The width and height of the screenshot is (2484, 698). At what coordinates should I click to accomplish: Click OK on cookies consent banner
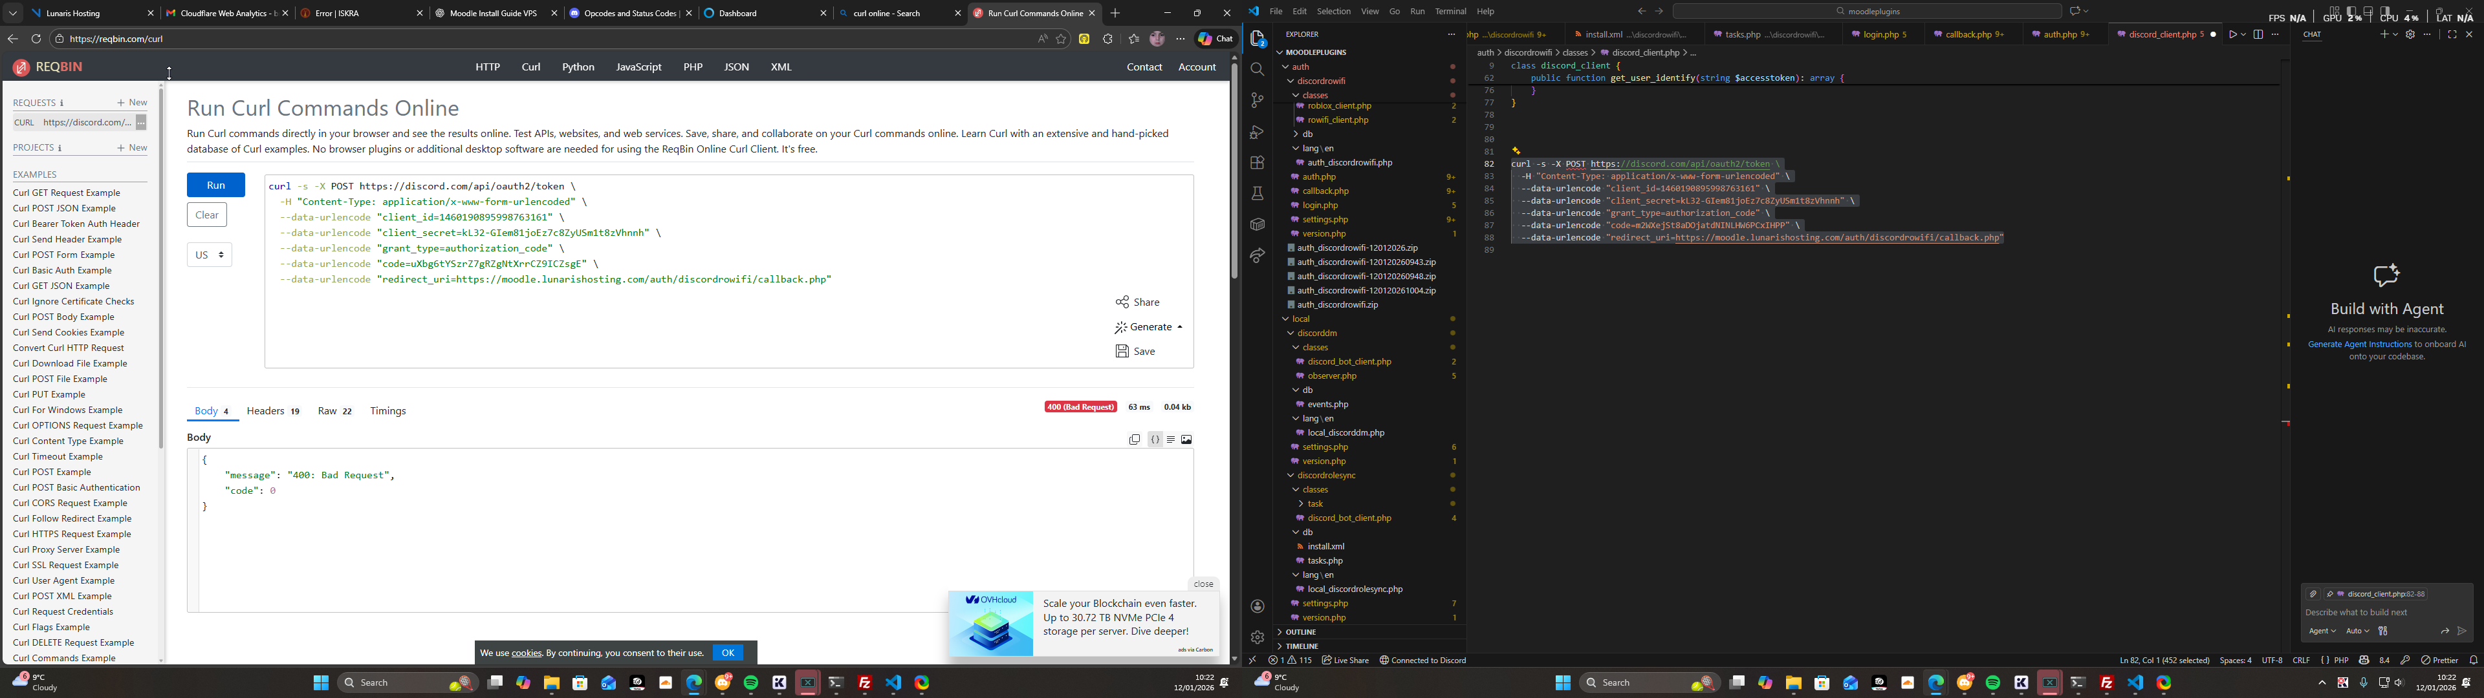[728, 653]
